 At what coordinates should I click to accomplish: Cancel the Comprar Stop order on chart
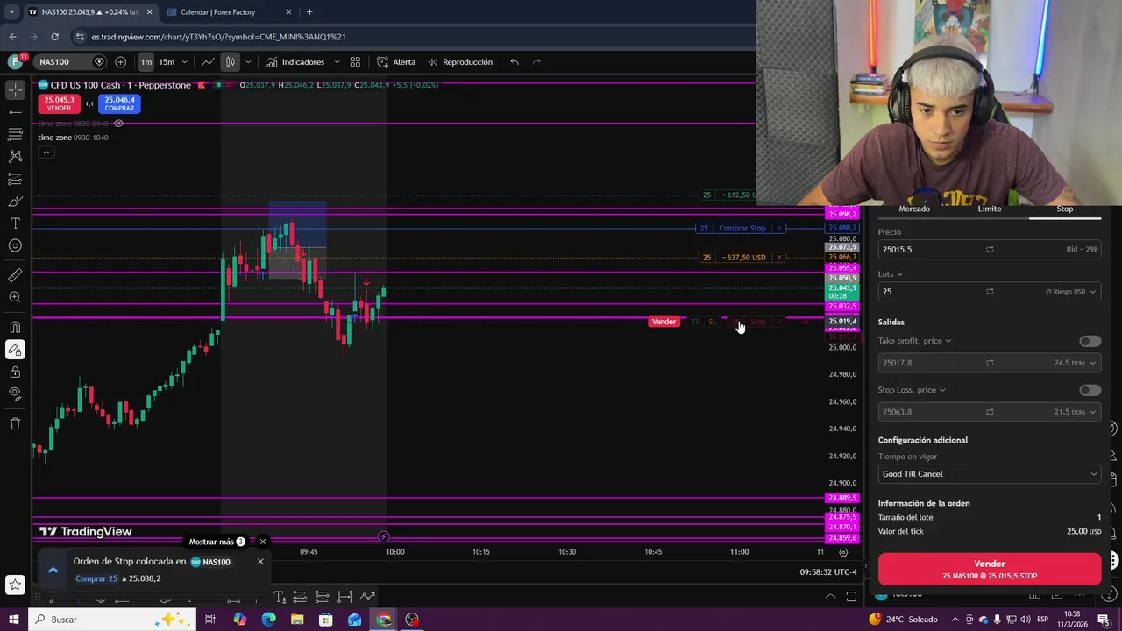pyautogui.click(x=779, y=228)
